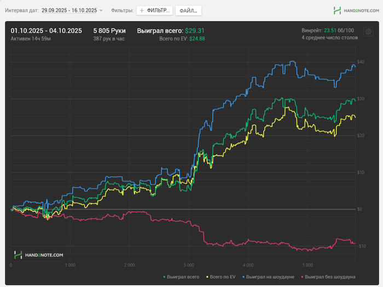Click the '$40' y-axis label

click(x=361, y=62)
